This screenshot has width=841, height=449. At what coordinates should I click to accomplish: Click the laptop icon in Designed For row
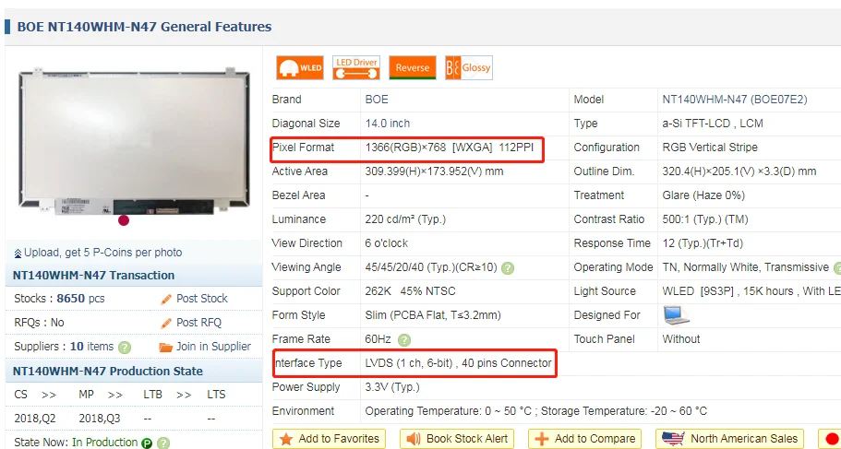pyautogui.click(x=676, y=315)
